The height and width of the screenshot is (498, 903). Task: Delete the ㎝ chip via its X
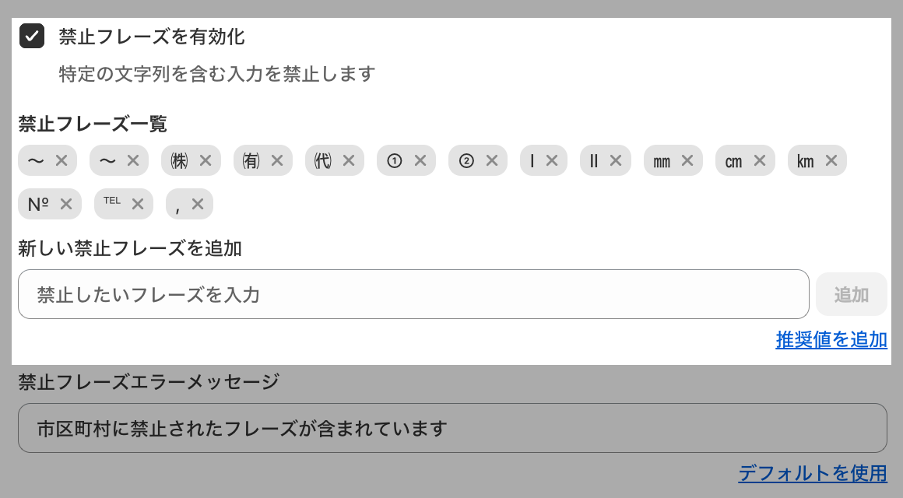(760, 160)
